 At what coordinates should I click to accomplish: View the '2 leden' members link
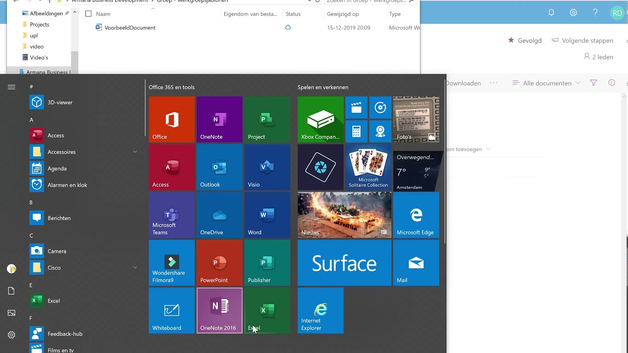click(x=598, y=57)
